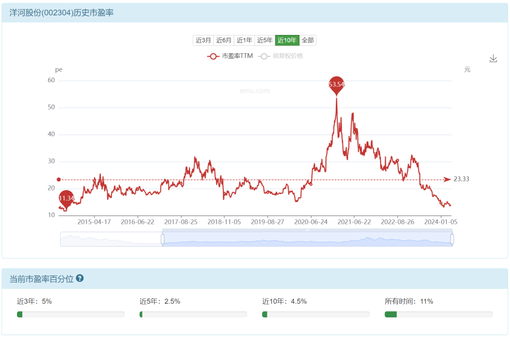Select the 近3月 time range tab
Viewport: 510px width, 342px height.
click(x=203, y=40)
